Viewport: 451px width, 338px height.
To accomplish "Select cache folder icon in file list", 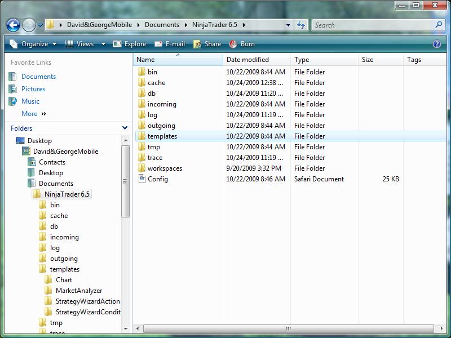I will tap(142, 82).
